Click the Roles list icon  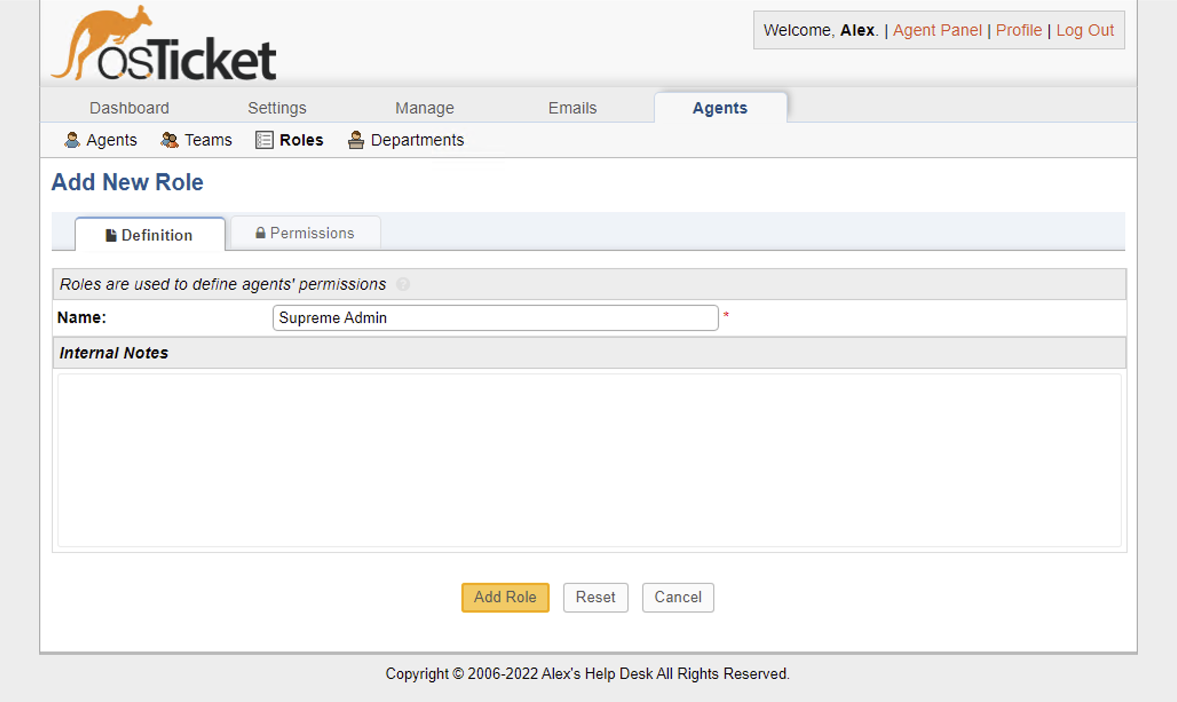[264, 140]
